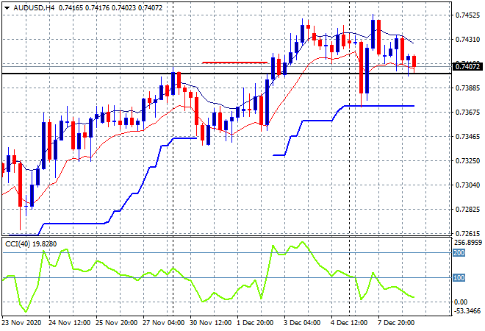The width and height of the screenshot is (485, 331).
Task: Click the AUDUSD,H4 chart title text
Action: (34, 8)
